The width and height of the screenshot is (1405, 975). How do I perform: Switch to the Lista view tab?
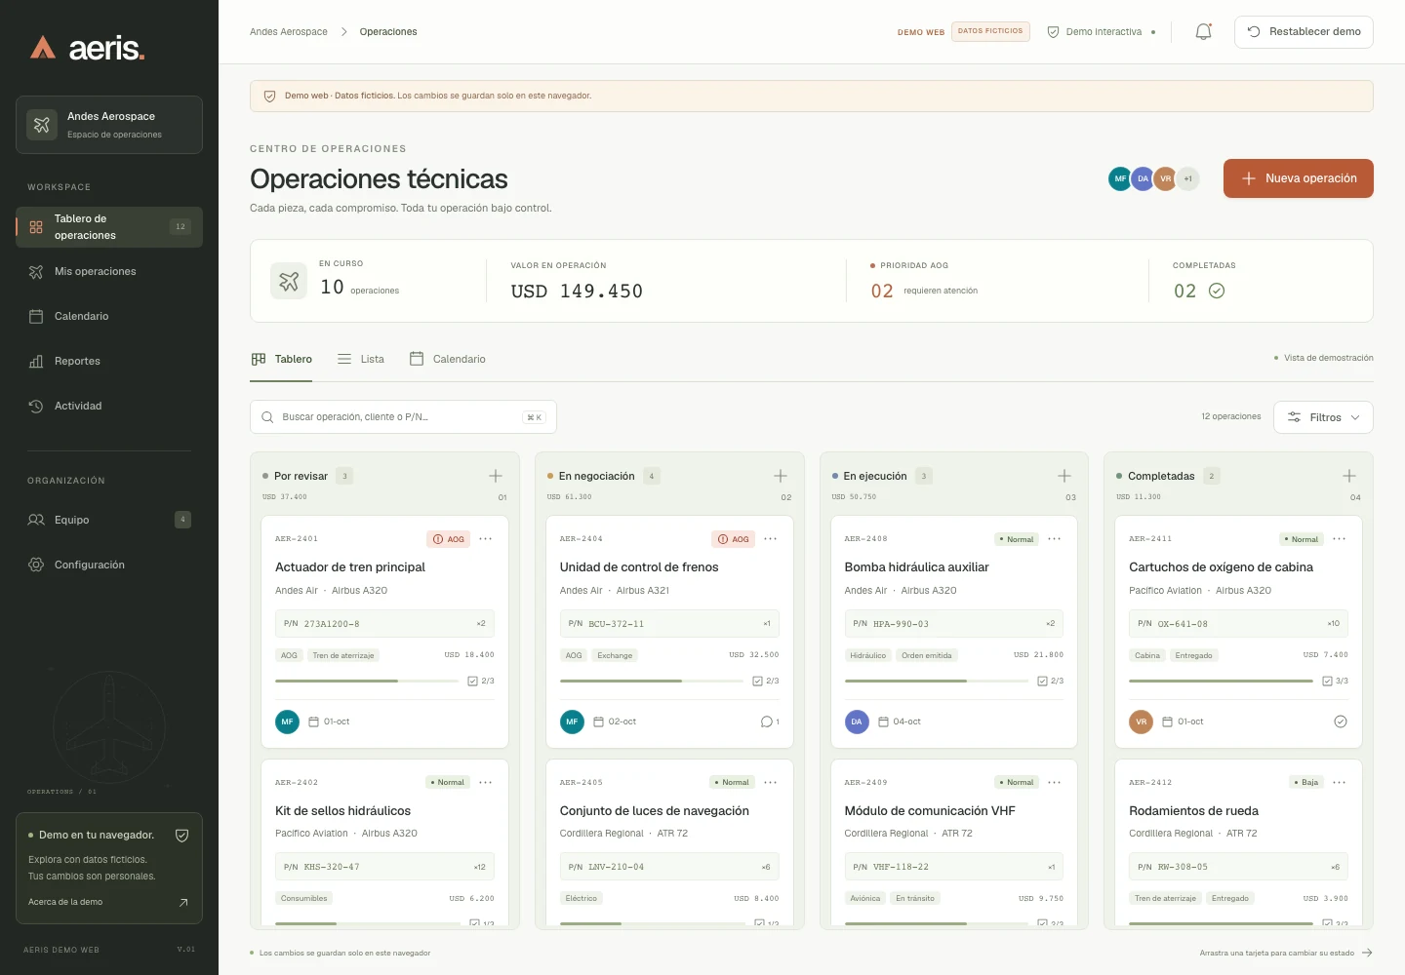click(x=361, y=359)
